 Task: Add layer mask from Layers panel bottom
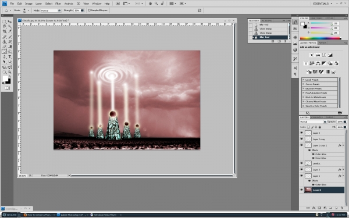(319, 208)
